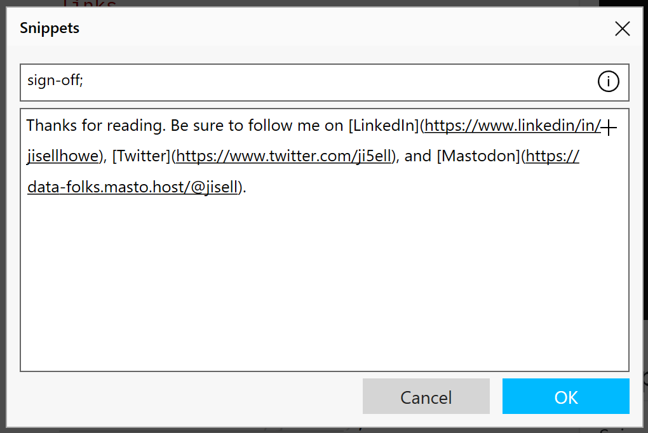Click the "Snippets" dialog title
This screenshot has height=433, width=648.
[x=50, y=29]
